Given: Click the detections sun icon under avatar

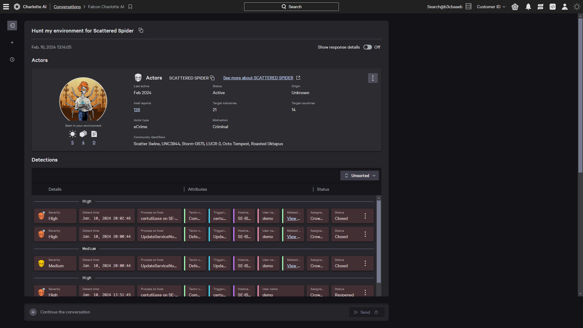Looking at the screenshot, I should pos(73,134).
